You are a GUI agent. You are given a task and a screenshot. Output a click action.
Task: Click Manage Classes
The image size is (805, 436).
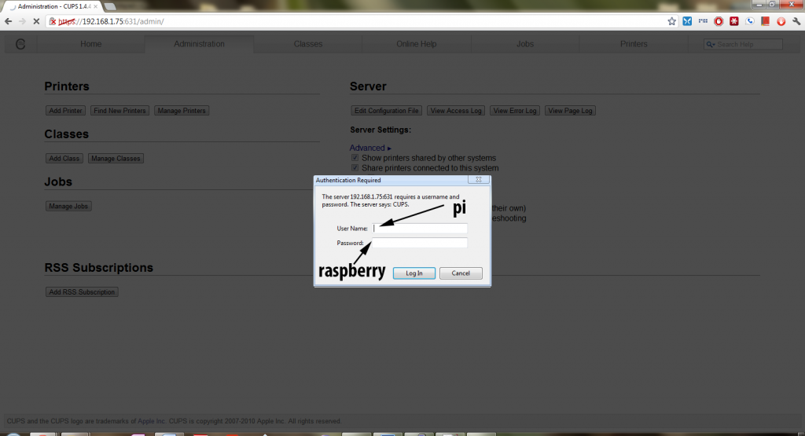[x=116, y=159]
